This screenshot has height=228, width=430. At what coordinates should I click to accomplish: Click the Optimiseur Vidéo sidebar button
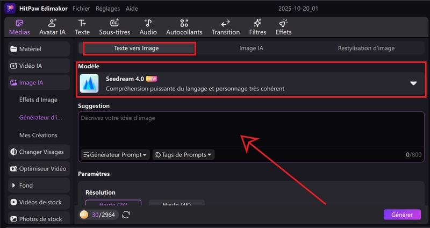[39, 169]
